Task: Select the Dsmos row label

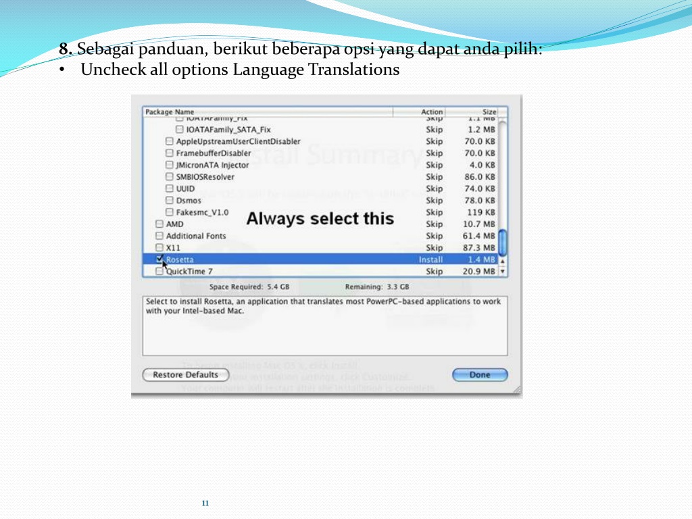Action: tap(189, 200)
